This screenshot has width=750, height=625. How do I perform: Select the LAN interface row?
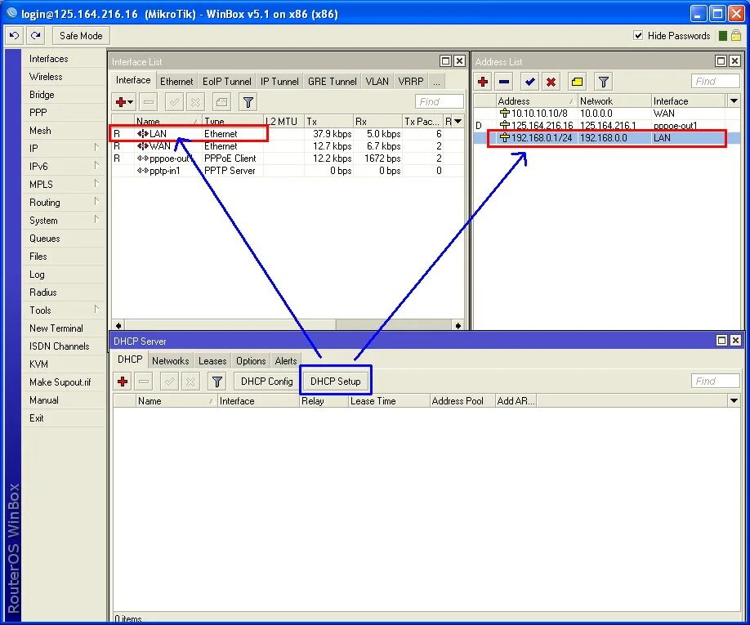pyautogui.click(x=288, y=134)
